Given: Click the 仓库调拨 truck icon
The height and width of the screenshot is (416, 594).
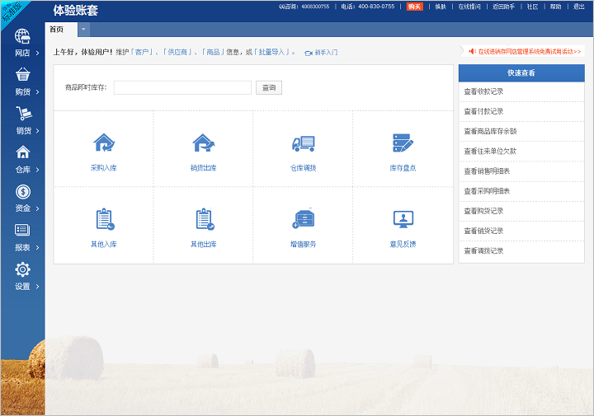Looking at the screenshot, I should tap(303, 143).
